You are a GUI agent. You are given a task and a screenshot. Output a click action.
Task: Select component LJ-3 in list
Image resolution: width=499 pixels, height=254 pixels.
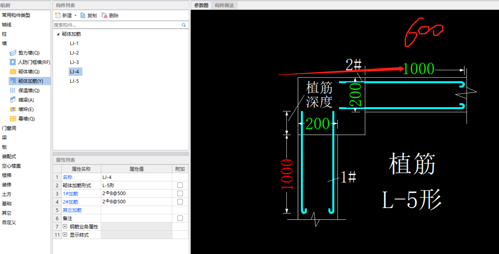tap(74, 62)
